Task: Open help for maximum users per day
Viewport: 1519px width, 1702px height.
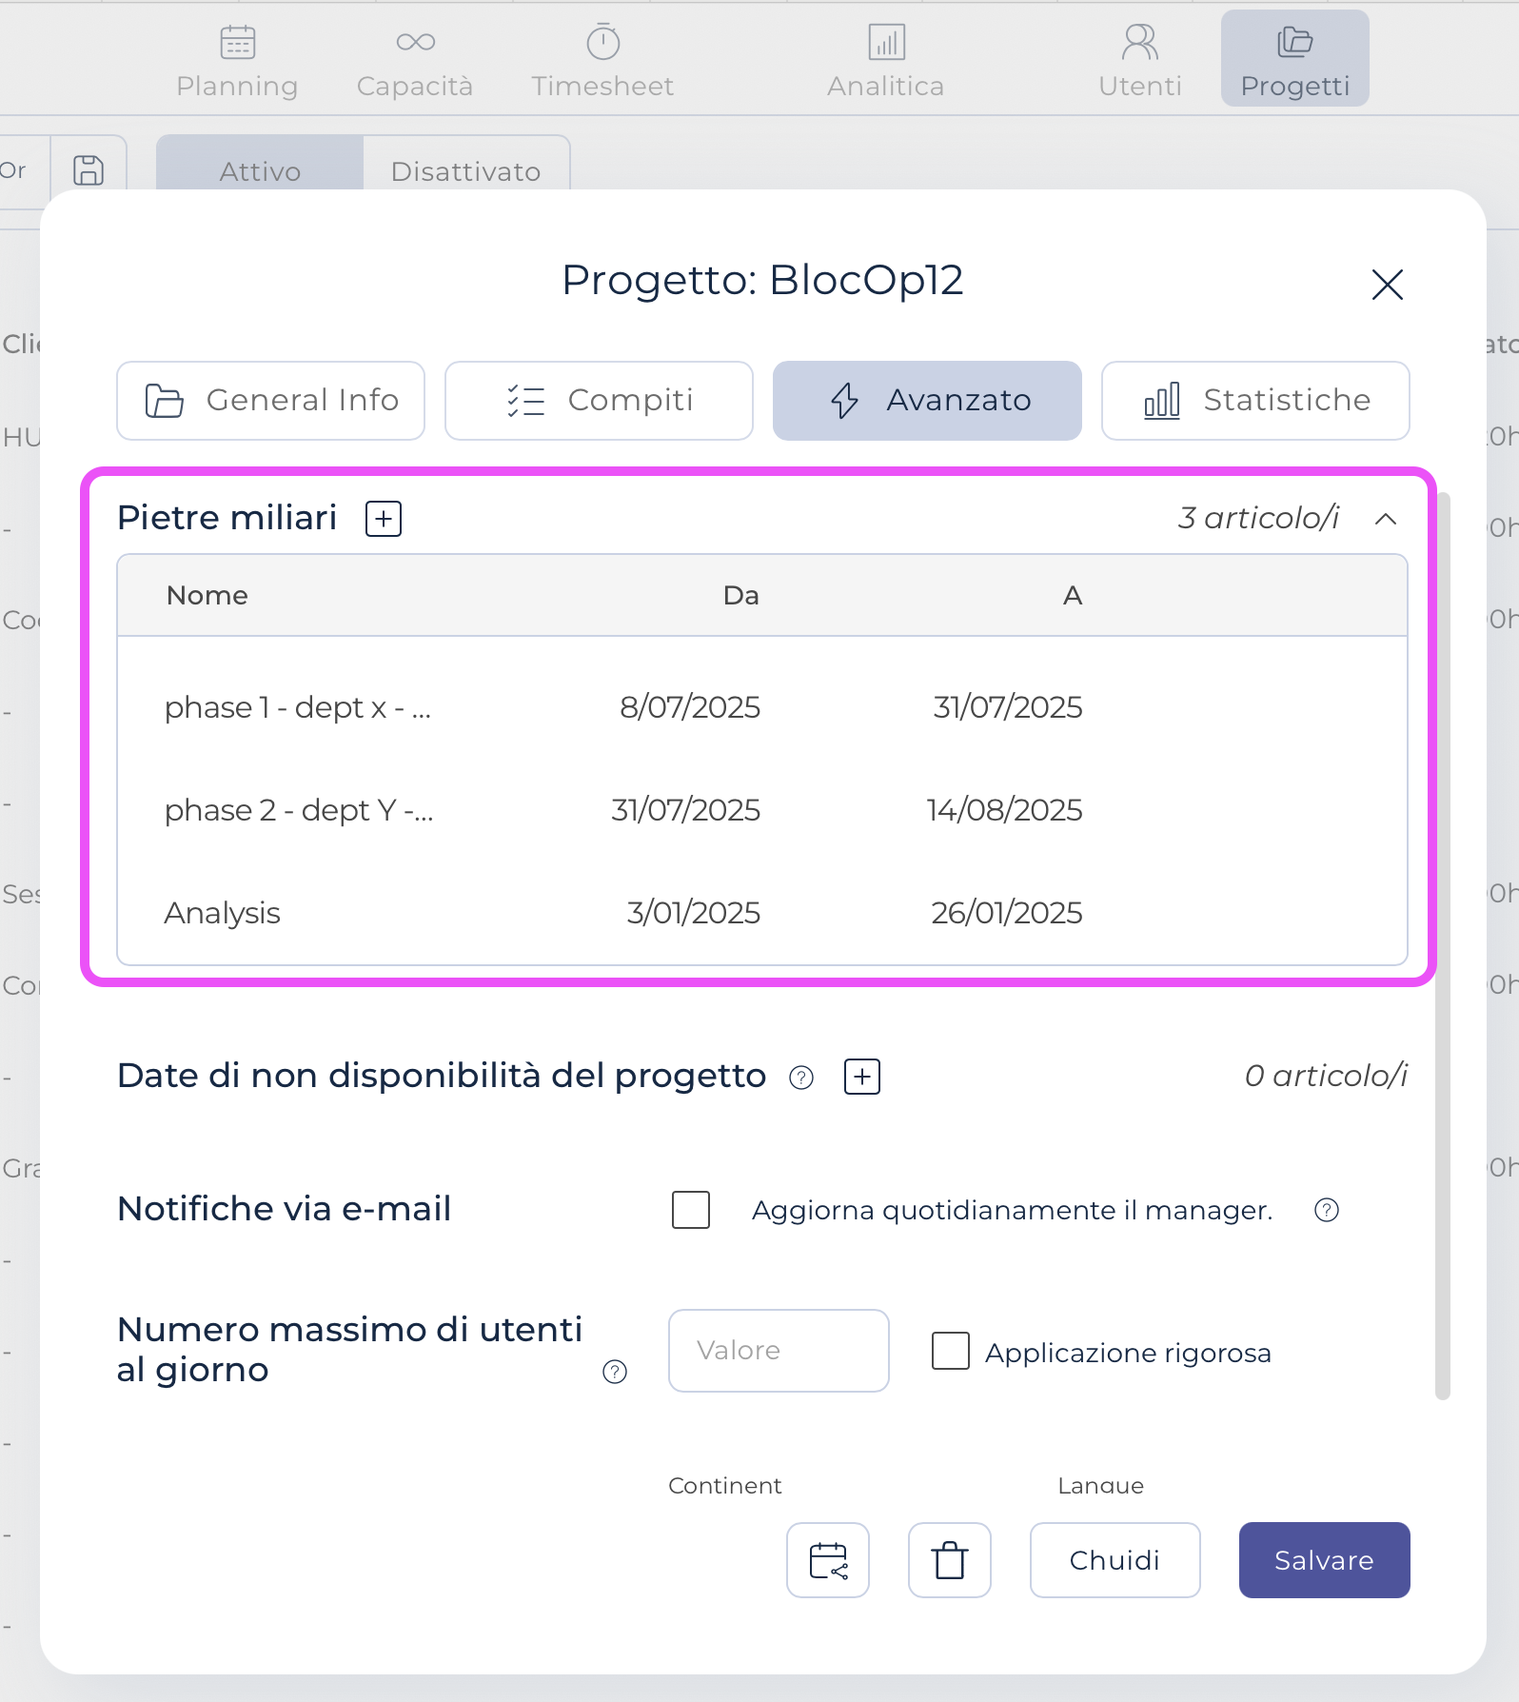Action: click(615, 1372)
